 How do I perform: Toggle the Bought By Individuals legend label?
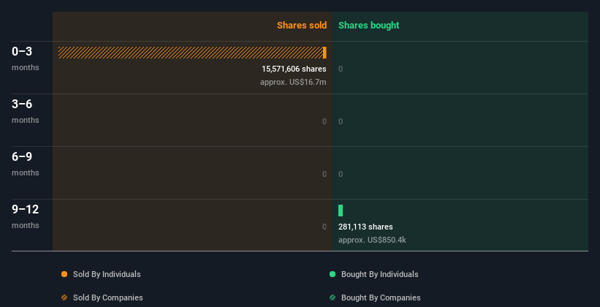379,274
